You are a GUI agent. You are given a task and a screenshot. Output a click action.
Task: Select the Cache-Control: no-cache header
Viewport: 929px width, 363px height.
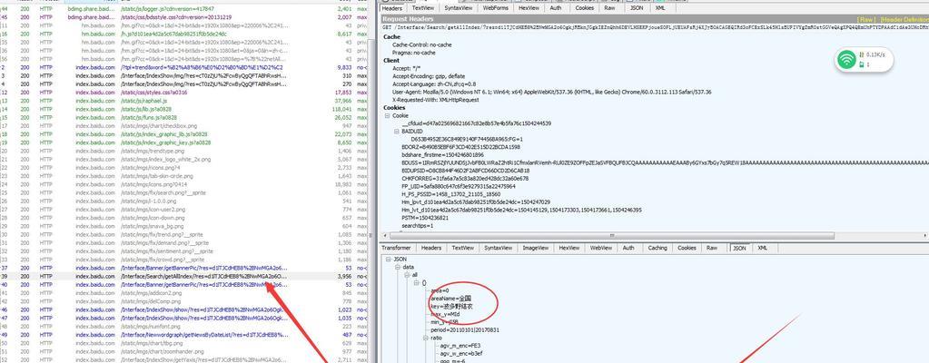tap(424, 45)
